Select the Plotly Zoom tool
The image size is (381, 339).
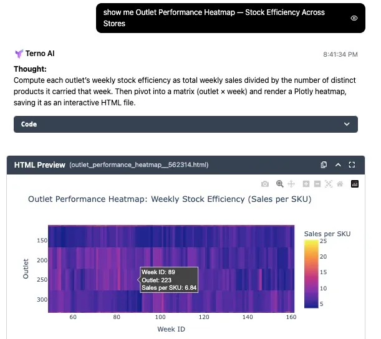(280, 184)
